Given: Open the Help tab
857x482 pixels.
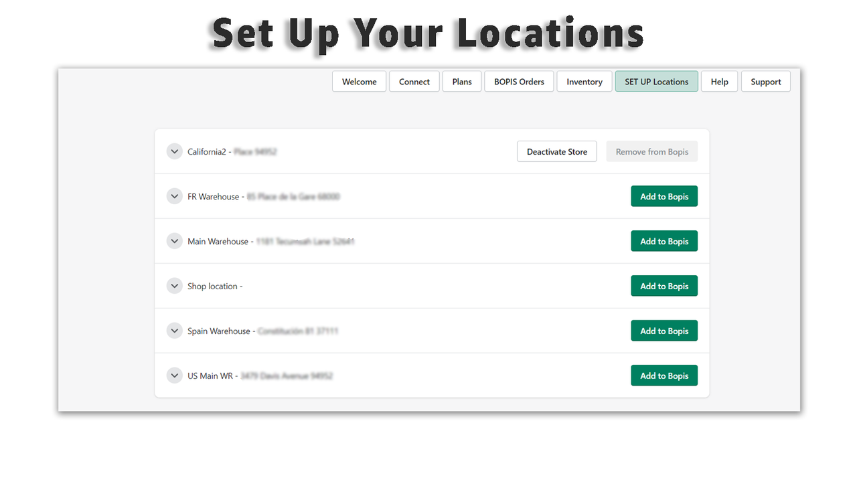Looking at the screenshot, I should tap(719, 81).
